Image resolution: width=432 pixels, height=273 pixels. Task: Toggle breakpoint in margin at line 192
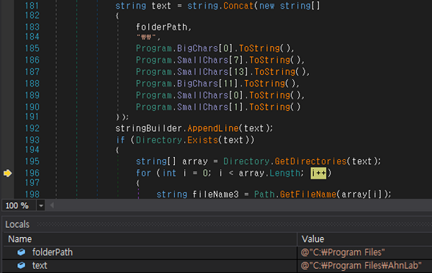tap(7, 128)
